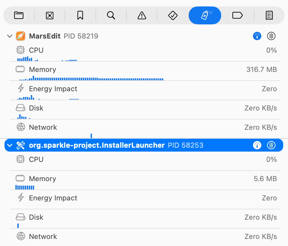Open profiler columns icon for MarsEdit

(271, 36)
